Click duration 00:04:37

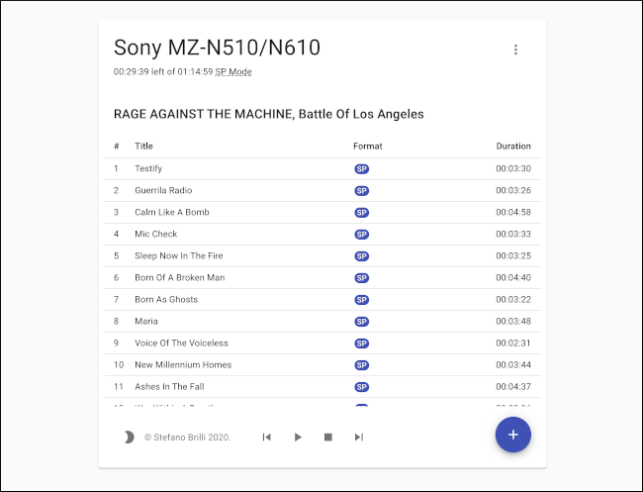click(x=513, y=386)
